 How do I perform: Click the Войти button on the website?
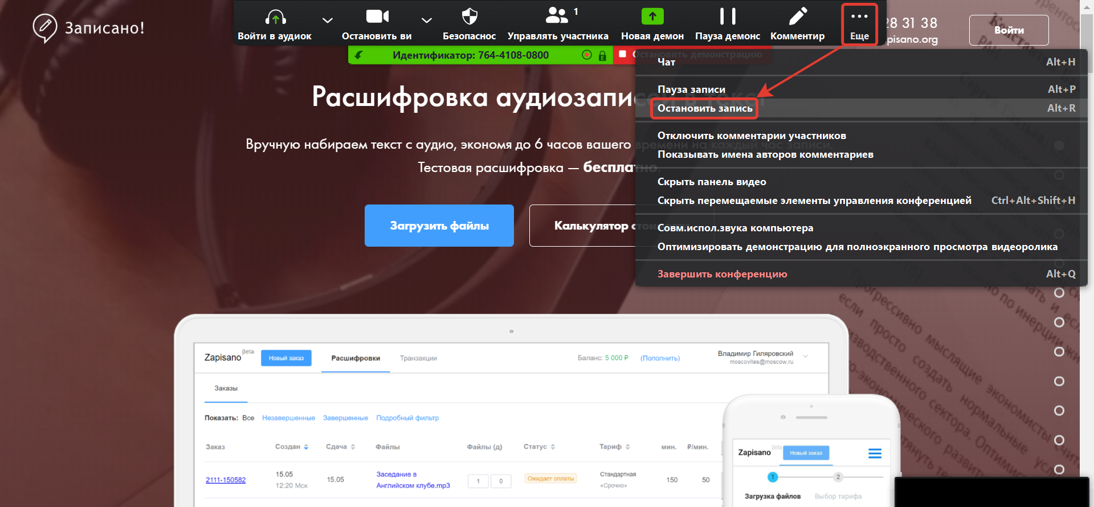coord(1009,30)
